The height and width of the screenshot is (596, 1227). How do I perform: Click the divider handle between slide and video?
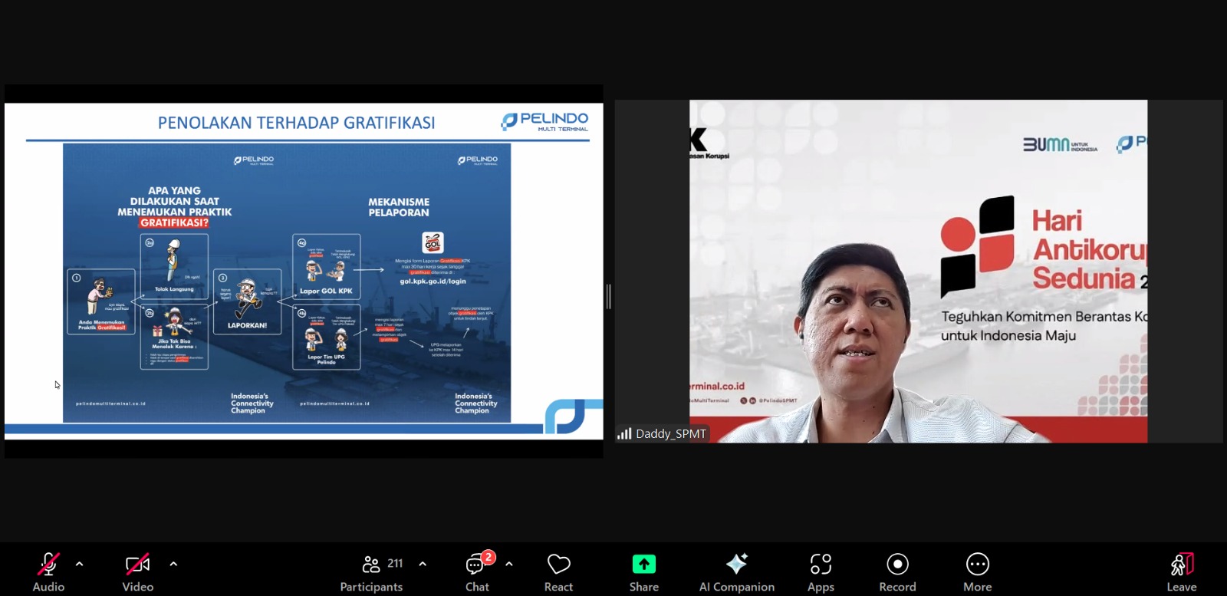coord(608,296)
